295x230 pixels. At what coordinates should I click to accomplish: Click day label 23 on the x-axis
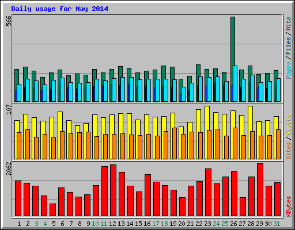pos(207,224)
